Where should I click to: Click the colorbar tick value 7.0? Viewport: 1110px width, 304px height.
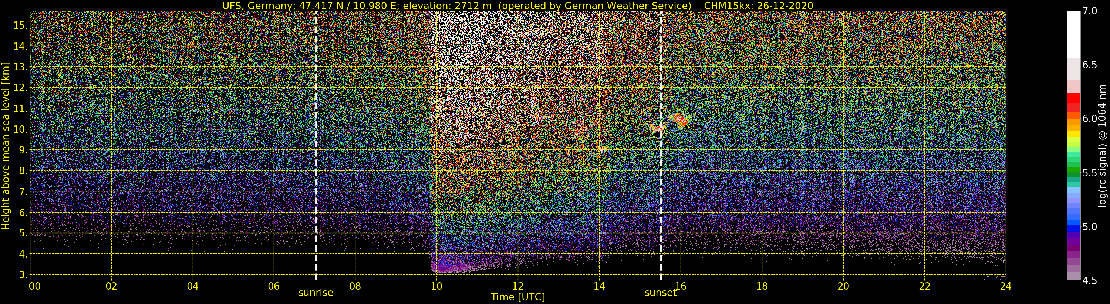tap(1089, 11)
